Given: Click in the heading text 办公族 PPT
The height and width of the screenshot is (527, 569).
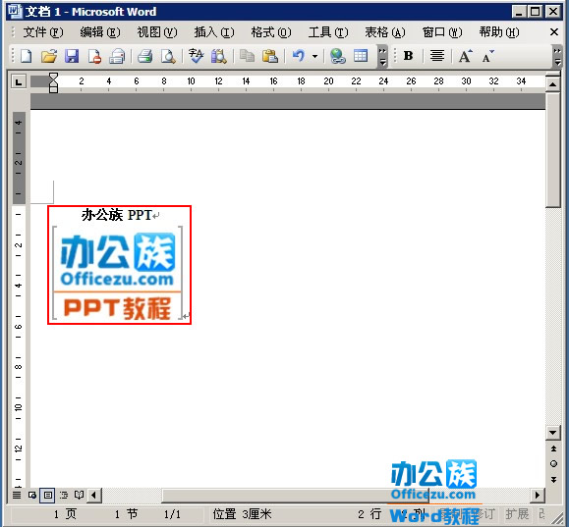Looking at the screenshot, I should (x=117, y=215).
